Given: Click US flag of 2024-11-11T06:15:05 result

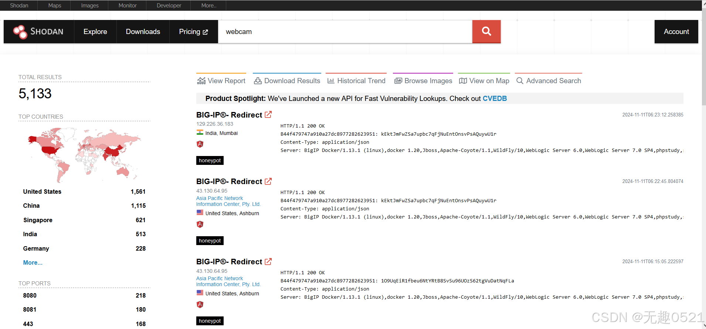Looking at the screenshot, I should [x=200, y=293].
